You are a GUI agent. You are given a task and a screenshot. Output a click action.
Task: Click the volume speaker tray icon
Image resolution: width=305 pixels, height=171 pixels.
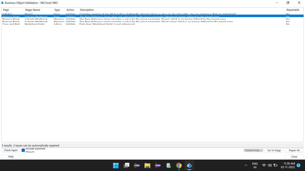click(x=270, y=166)
